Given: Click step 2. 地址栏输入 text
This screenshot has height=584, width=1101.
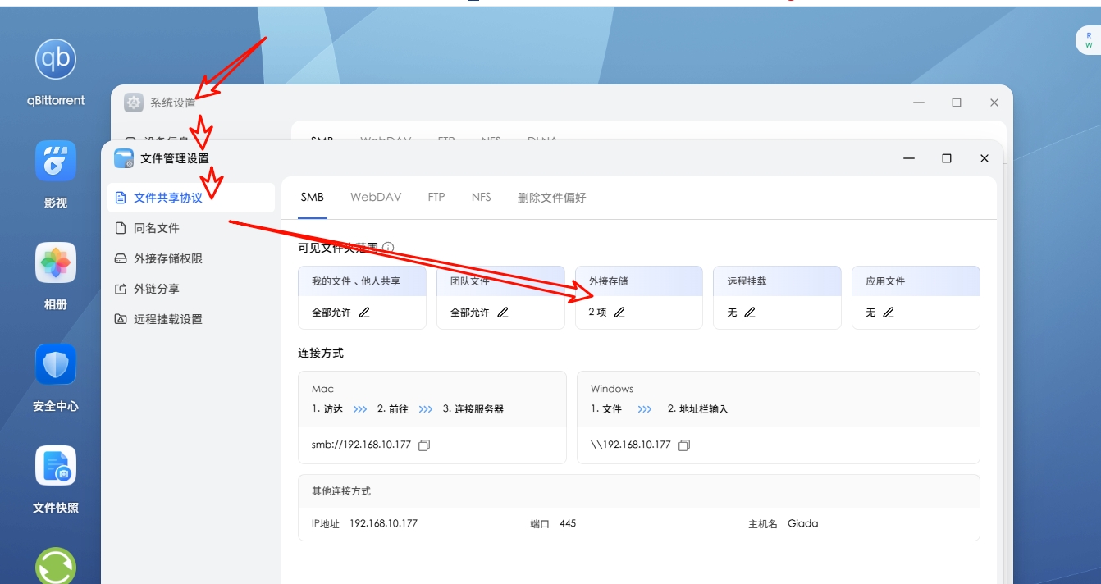Looking at the screenshot, I should 698,408.
